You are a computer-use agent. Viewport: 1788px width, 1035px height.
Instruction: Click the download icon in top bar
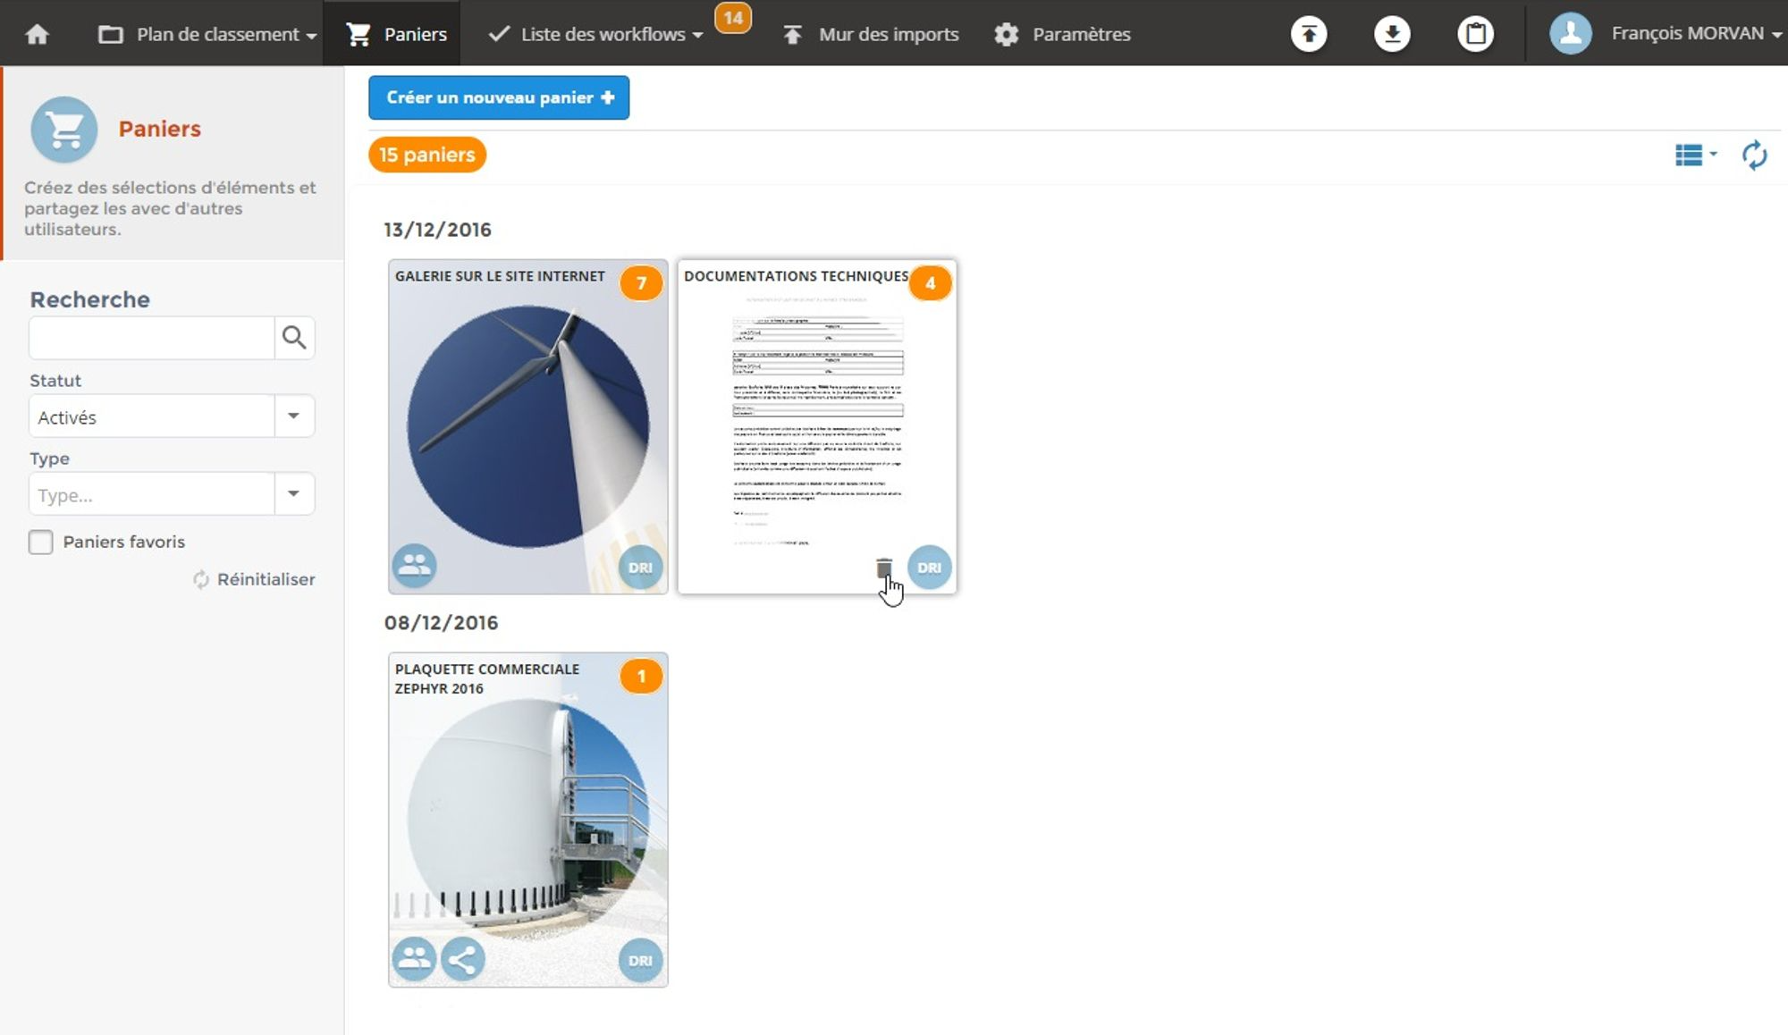[1392, 34]
